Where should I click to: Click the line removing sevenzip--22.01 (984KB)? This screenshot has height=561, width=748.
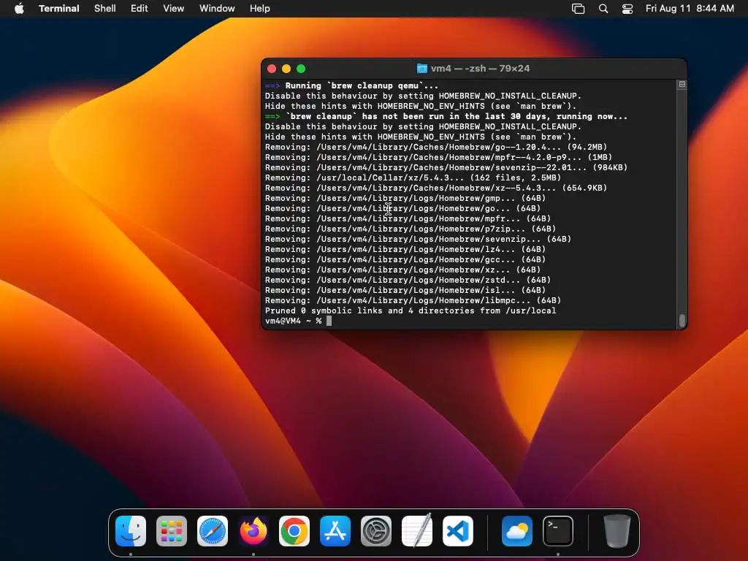coord(446,167)
